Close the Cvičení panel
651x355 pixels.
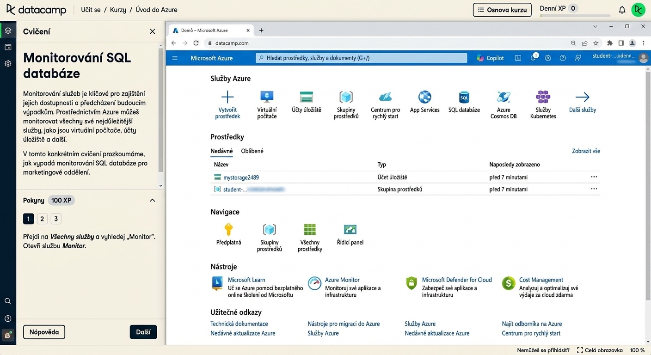point(153,31)
